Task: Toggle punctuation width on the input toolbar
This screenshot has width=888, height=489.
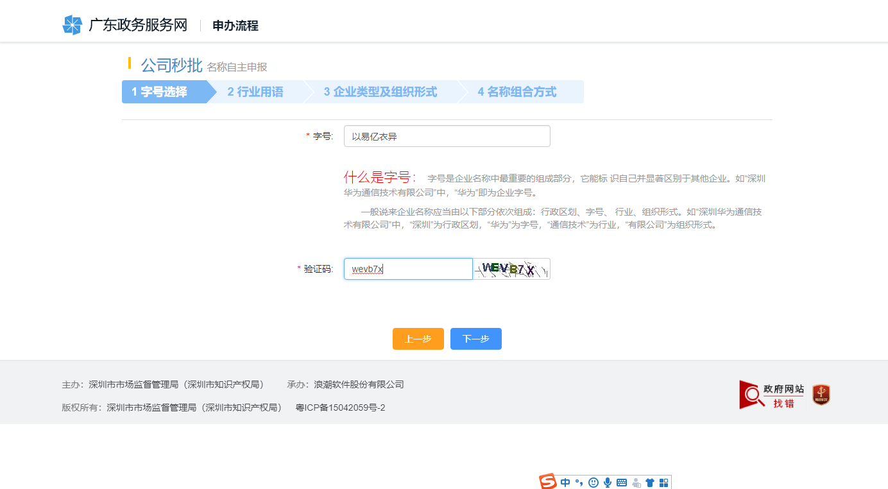Action: pos(580,482)
